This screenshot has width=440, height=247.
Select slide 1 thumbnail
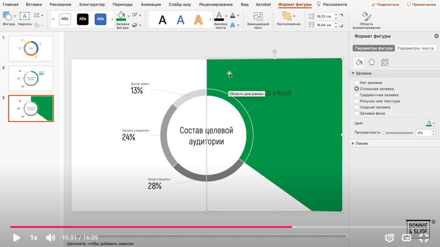click(x=31, y=48)
